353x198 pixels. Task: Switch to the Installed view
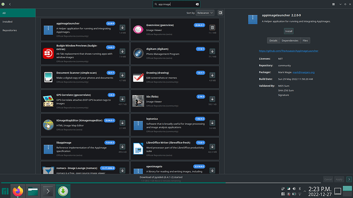[18, 22]
